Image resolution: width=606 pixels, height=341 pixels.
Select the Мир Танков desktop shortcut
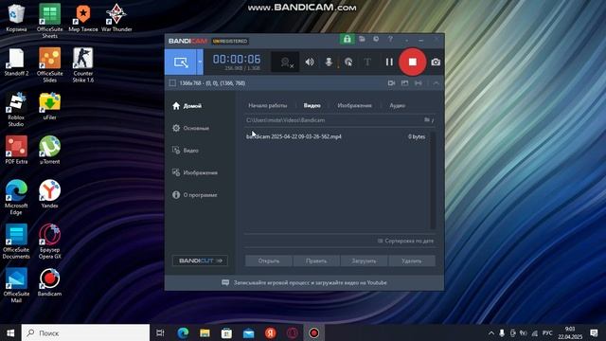click(82, 18)
